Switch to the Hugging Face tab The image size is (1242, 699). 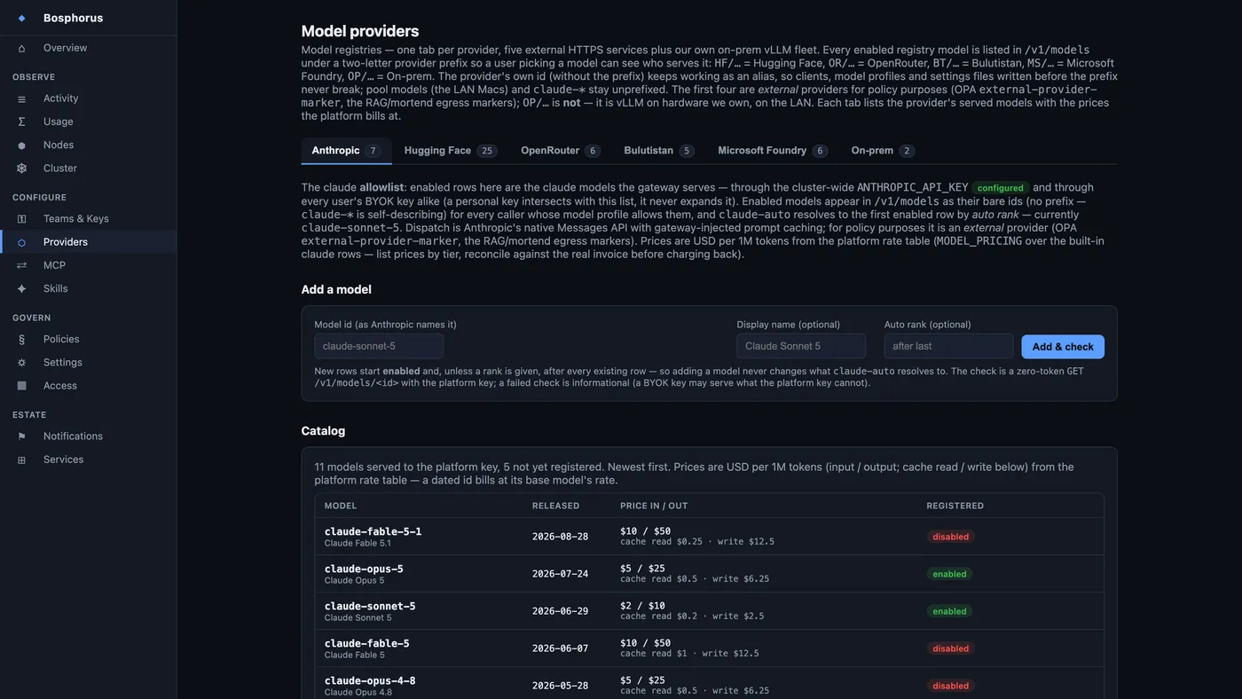click(x=450, y=151)
